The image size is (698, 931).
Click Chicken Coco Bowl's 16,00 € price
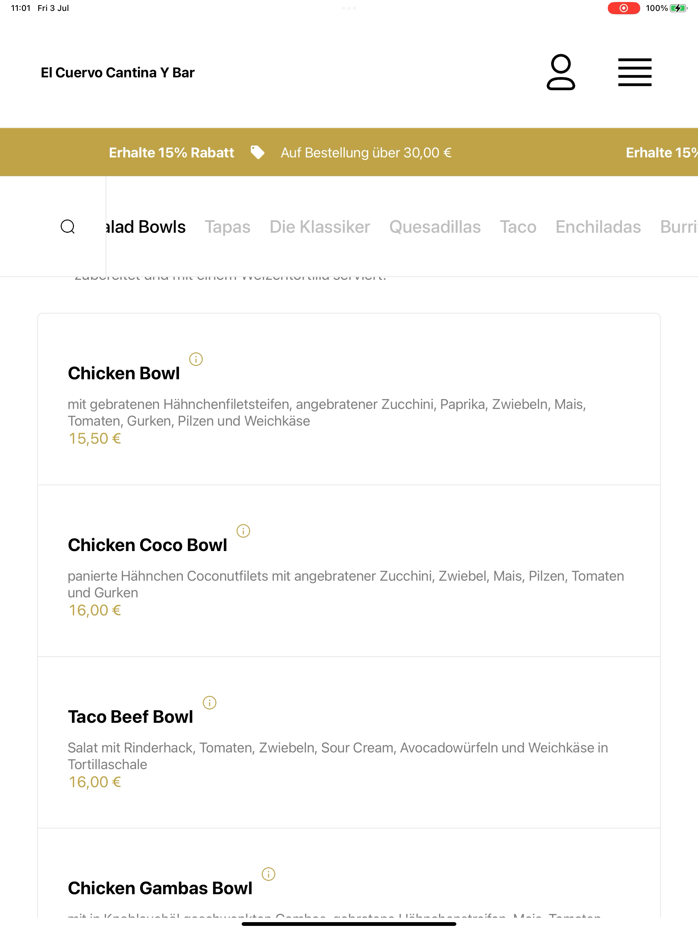(x=95, y=610)
